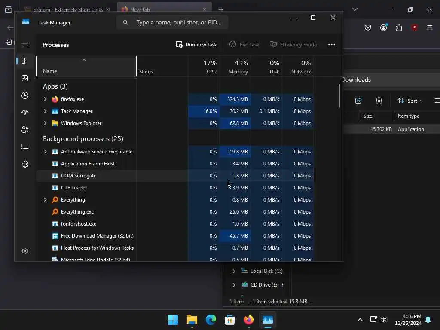The image size is (440, 330).
Task: Click the Size column header in File Explorer
Action: point(377,116)
